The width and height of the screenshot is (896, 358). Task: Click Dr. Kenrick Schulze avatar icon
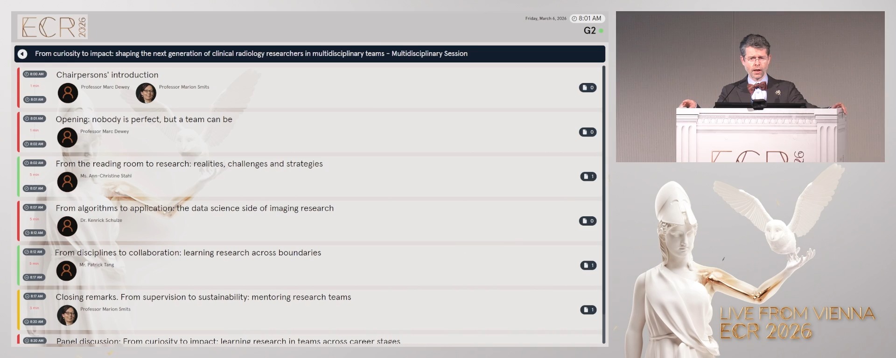point(67,227)
